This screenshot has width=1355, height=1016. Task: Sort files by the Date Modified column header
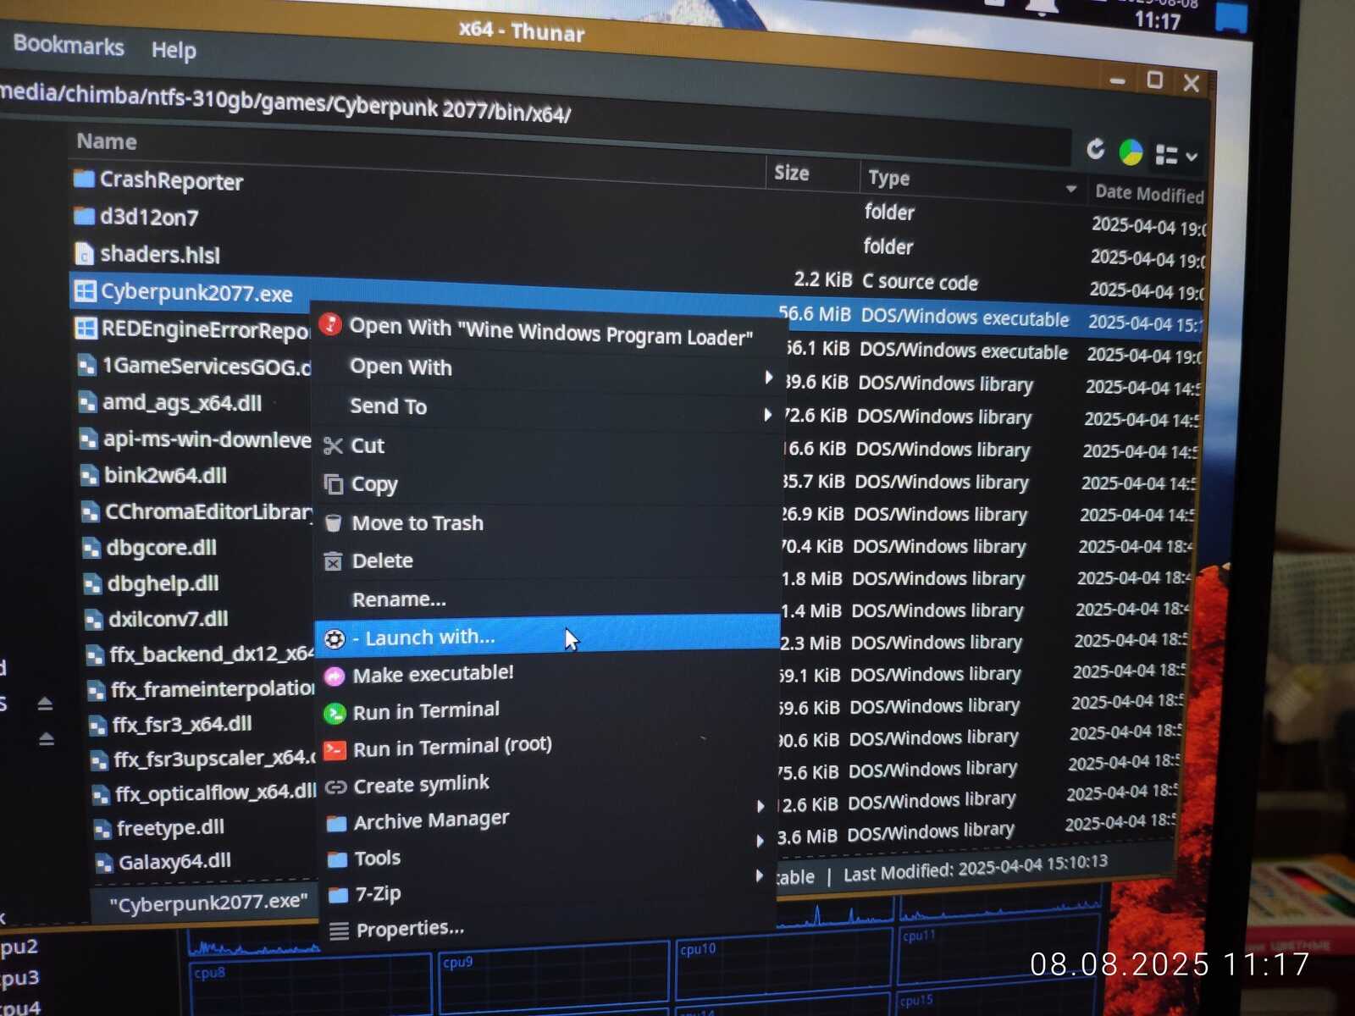tap(1149, 194)
